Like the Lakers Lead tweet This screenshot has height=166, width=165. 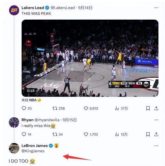(86, 108)
